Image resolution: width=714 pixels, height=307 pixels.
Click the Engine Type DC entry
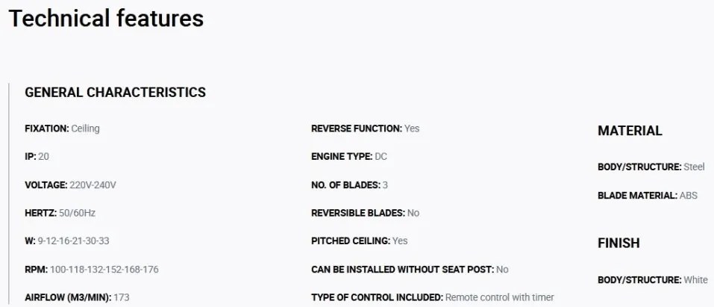coord(349,156)
